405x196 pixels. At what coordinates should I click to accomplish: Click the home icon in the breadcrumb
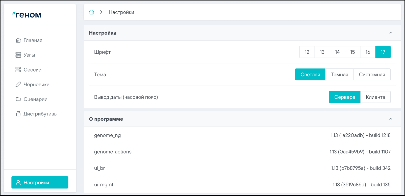coord(91,12)
